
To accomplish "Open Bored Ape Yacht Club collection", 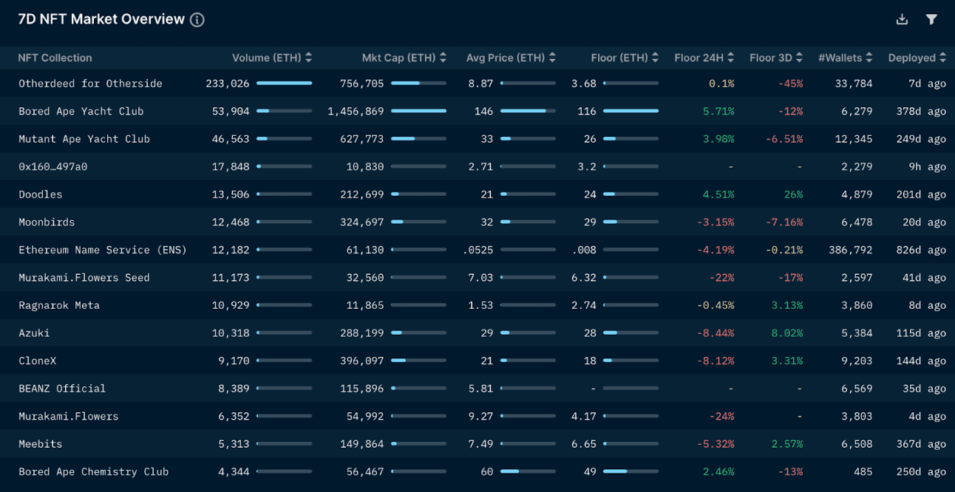I will click(81, 111).
